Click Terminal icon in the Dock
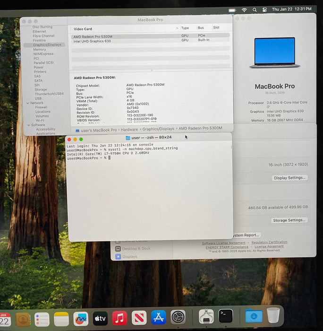Image resolution: width=323 pixels, height=331 pixels. pos(226,316)
